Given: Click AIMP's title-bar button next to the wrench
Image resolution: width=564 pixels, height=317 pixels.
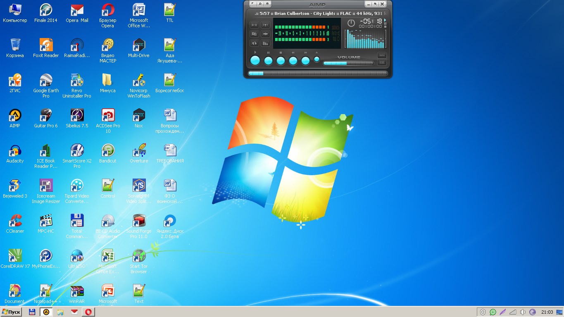Looking at the screenshot, I should (267, 4).
